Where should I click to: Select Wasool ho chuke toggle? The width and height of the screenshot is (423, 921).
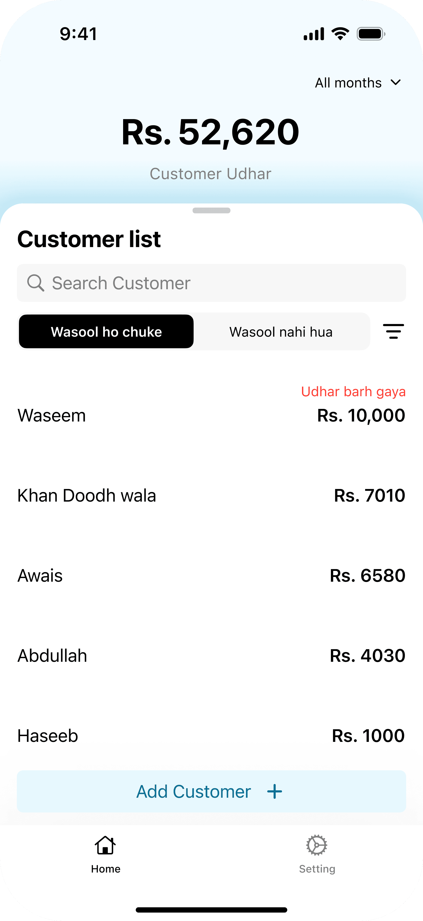[106, 331]
